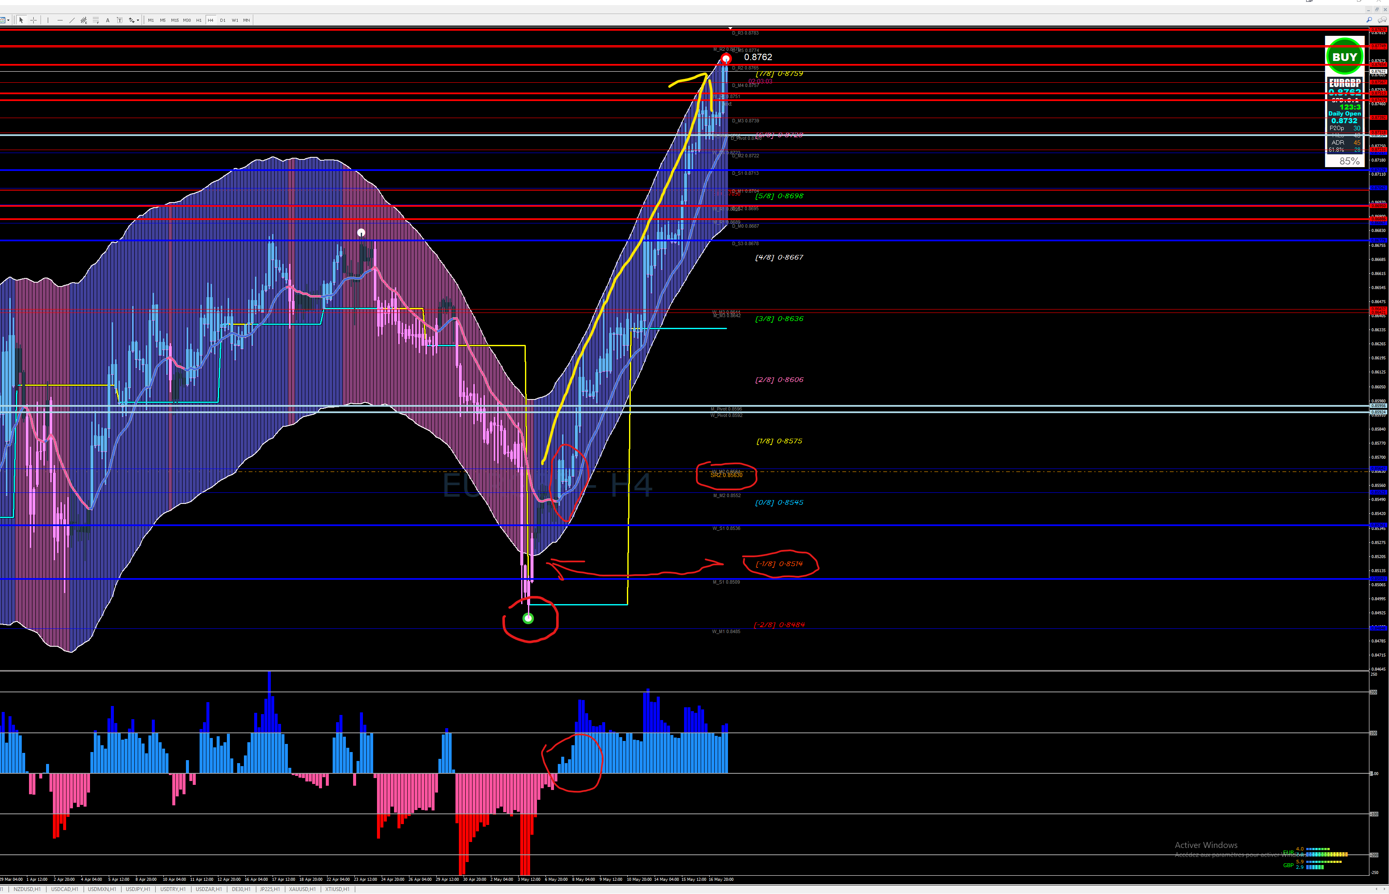The height and width of the screenshot is (894, 1389).
Task: Select the cursor arrow tool
Action: pyautogui.click(x=21, y=20)
